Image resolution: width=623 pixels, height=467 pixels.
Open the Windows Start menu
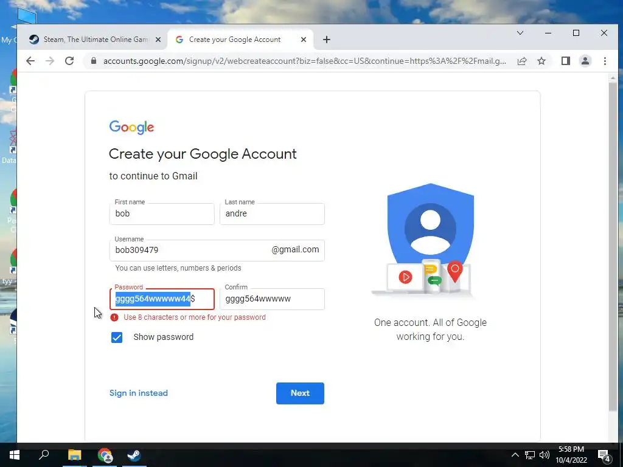pyautogui.click(x=15, y=455)
